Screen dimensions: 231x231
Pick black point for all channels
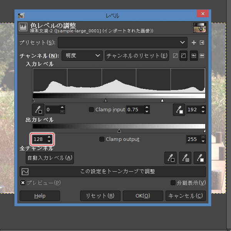(x=171, y=158)
